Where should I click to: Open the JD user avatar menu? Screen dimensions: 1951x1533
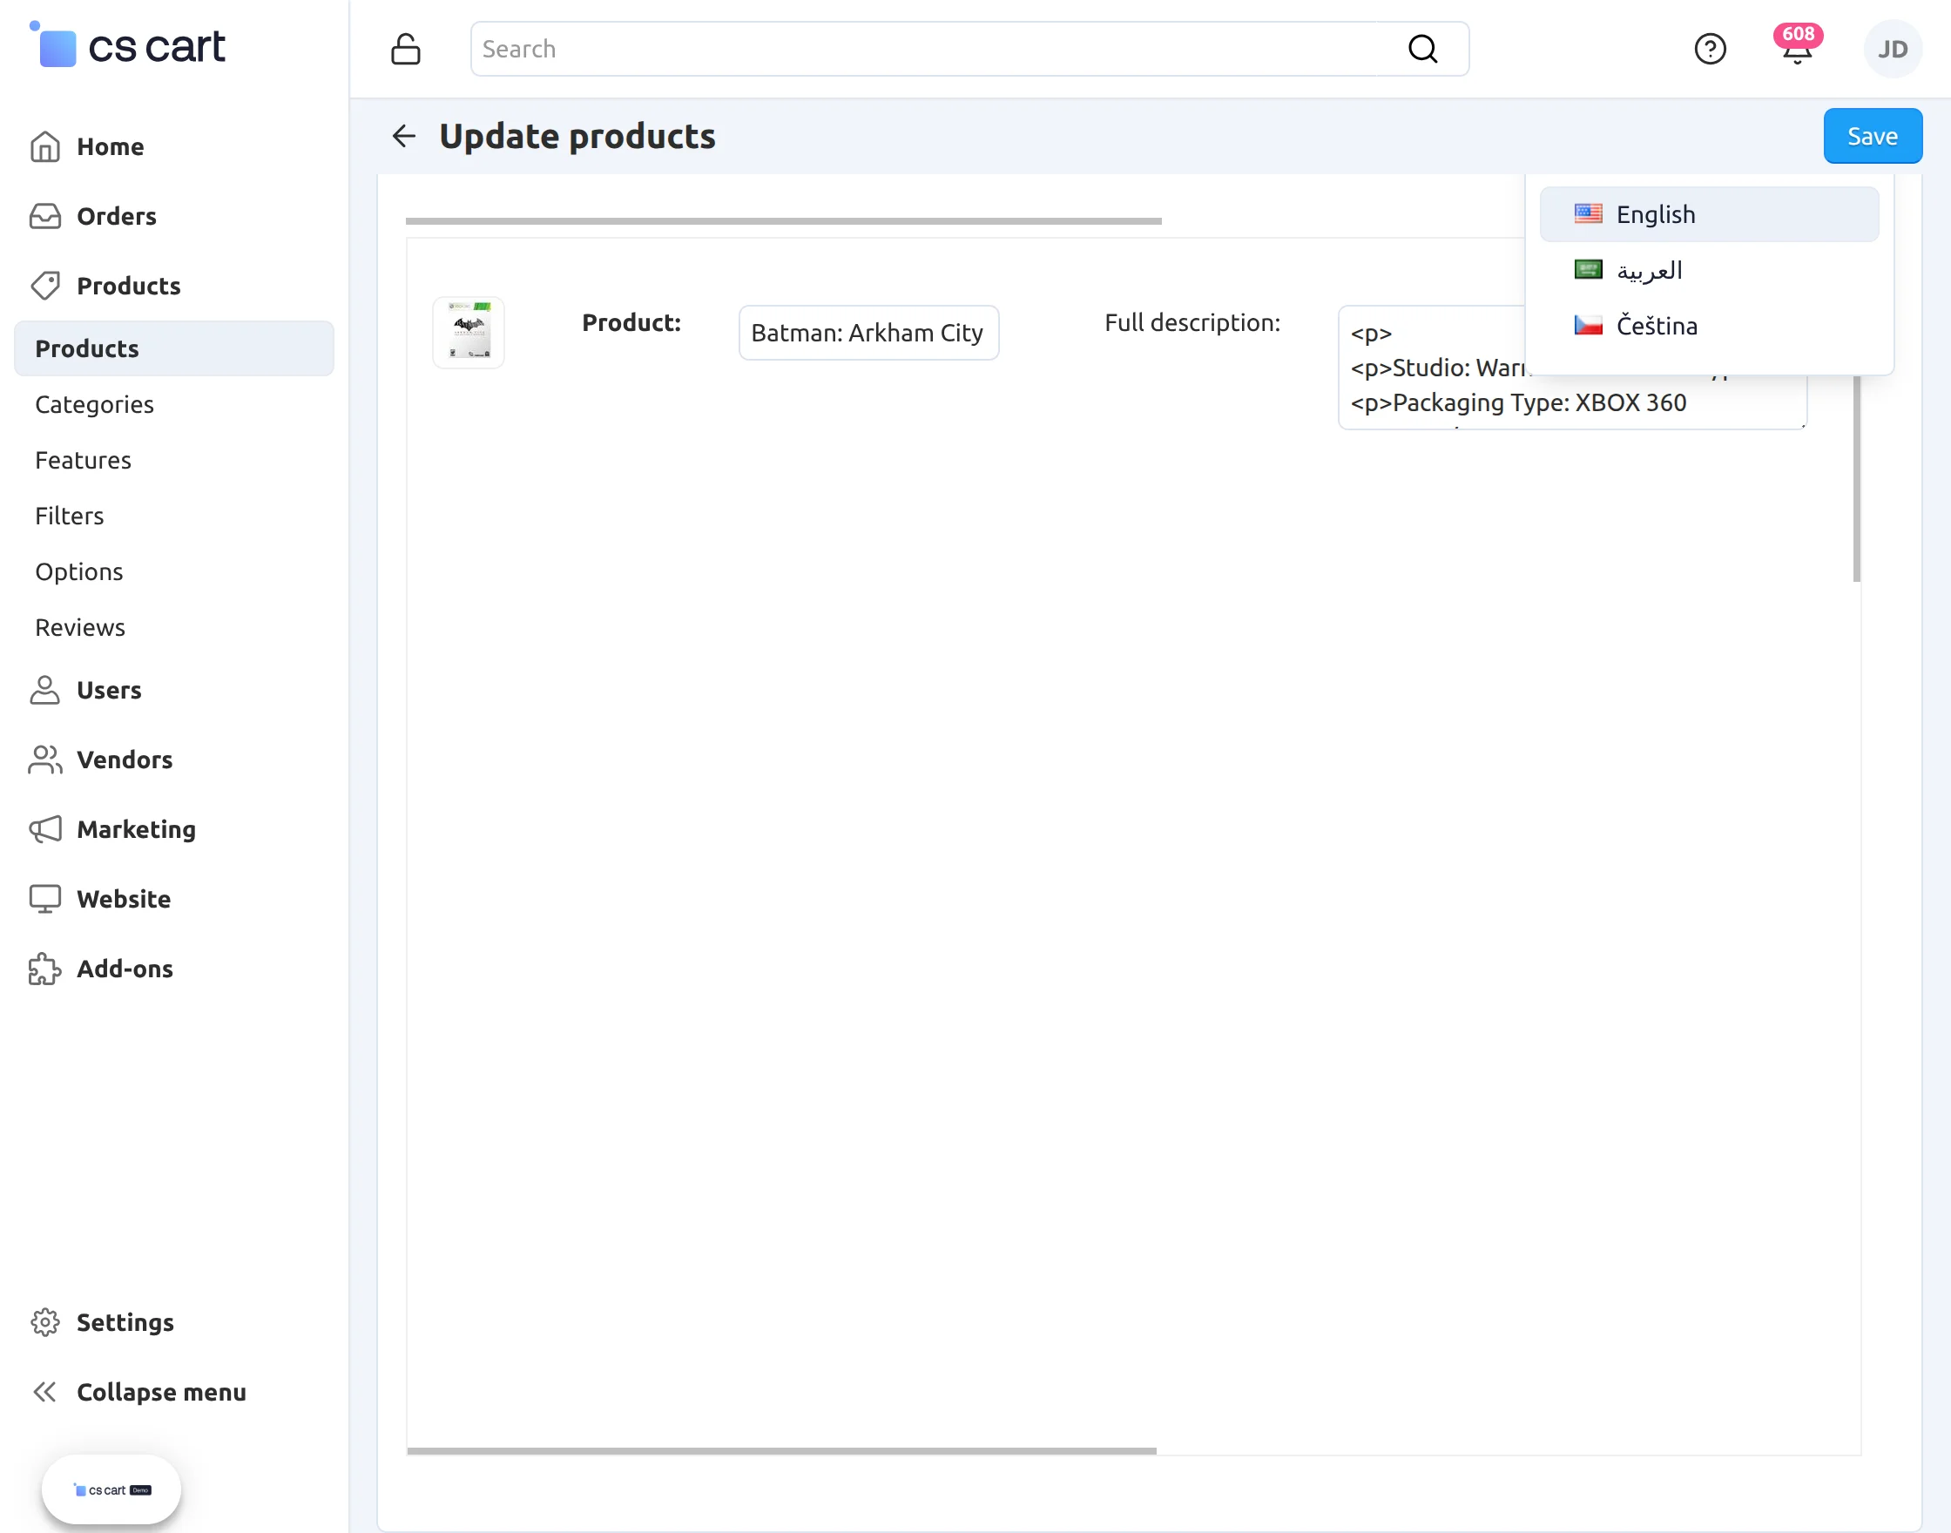pyautogui.click(x=1893, y=49)
